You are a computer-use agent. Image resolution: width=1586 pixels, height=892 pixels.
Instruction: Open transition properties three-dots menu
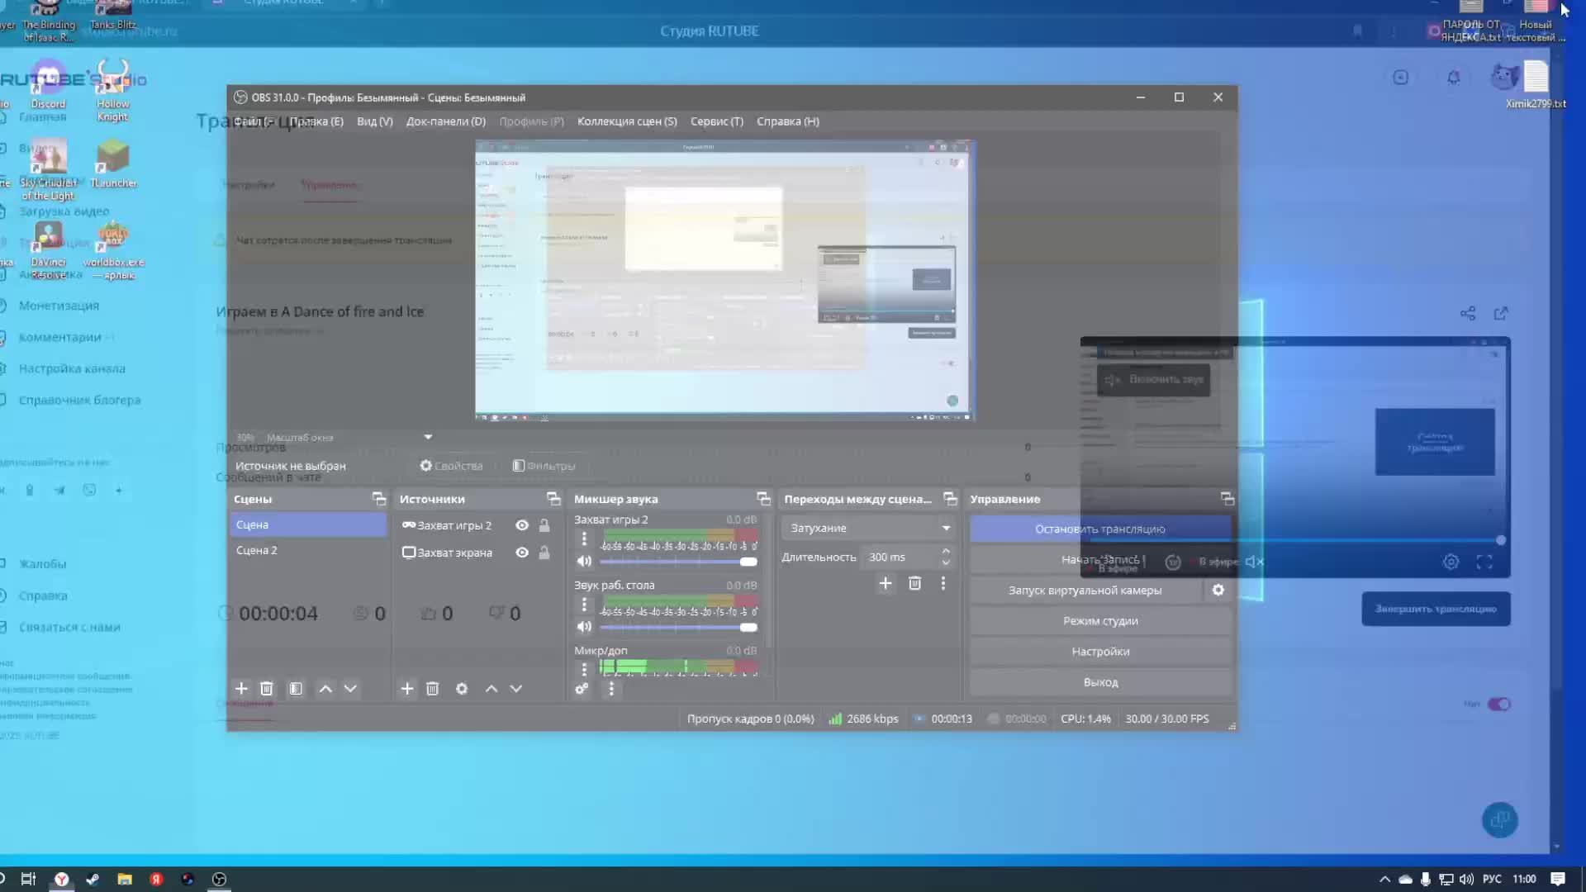coord(943,583)
